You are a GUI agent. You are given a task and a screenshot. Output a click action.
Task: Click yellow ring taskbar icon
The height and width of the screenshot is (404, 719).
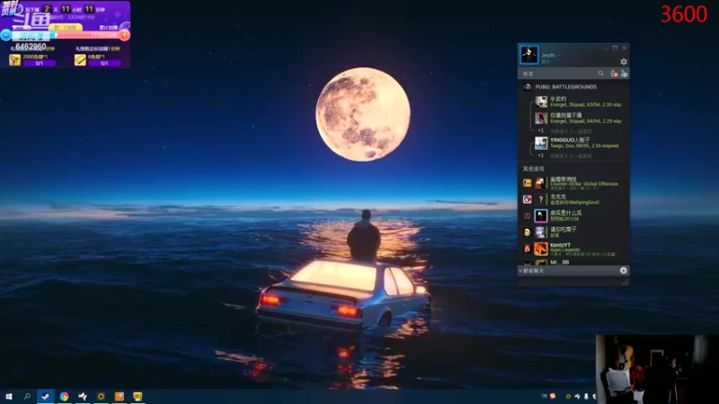point(101,396)
